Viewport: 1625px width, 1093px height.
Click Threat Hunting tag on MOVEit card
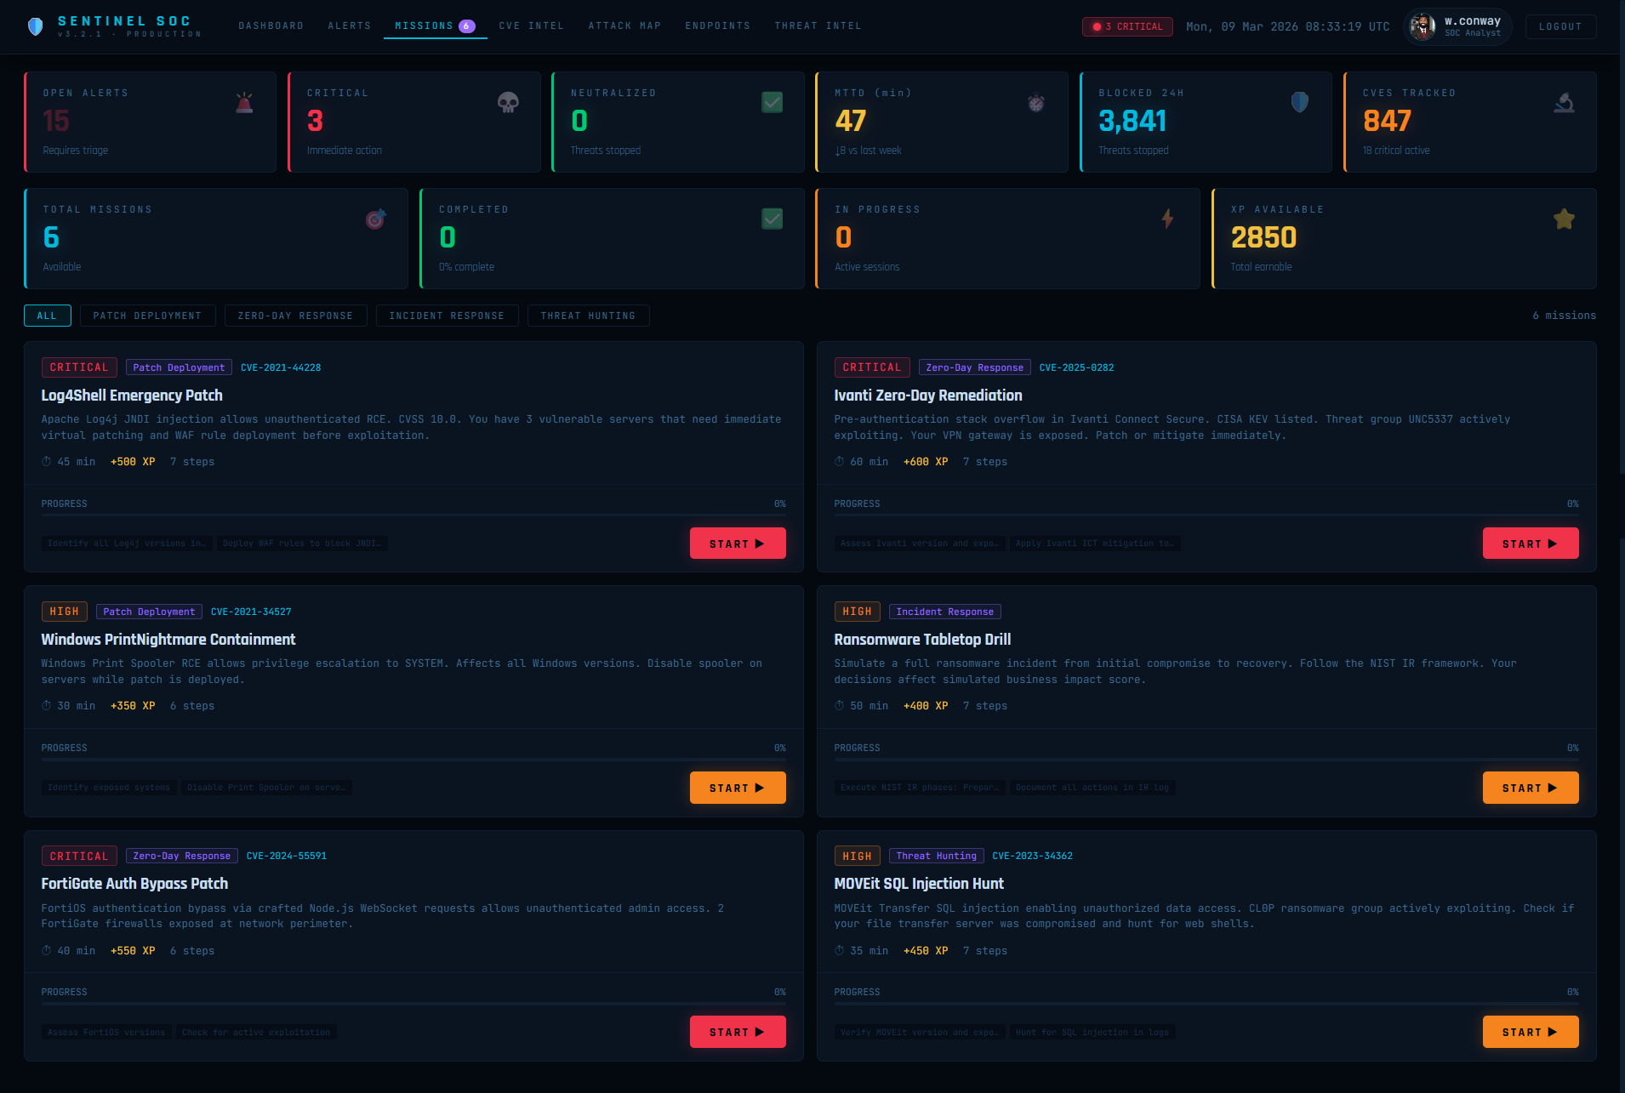point(936,856)
